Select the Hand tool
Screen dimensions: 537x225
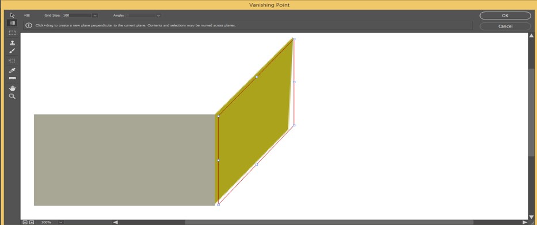(12, 88)
